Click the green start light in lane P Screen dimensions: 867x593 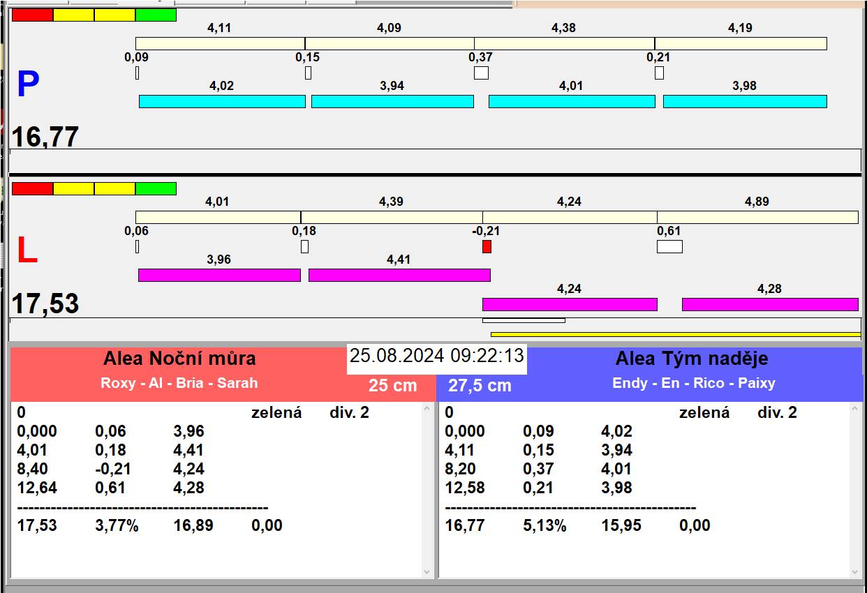(x=156, y=15)
